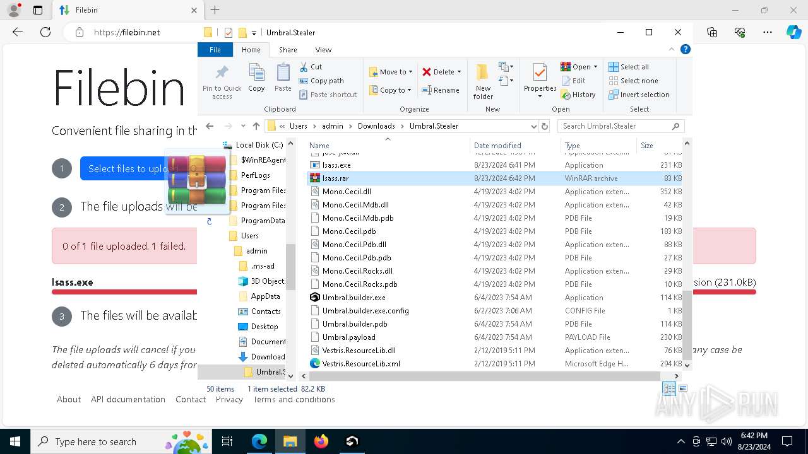Viewport: 808px width, 454px height.
Task: Open History in the ribbon
Action: tap(578, 95)
